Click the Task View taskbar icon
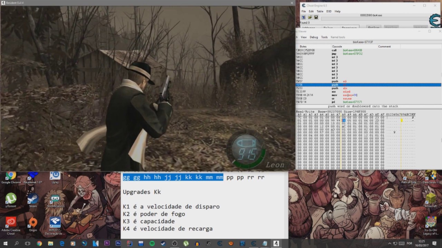442x248 pixels. tap(28, 243)
